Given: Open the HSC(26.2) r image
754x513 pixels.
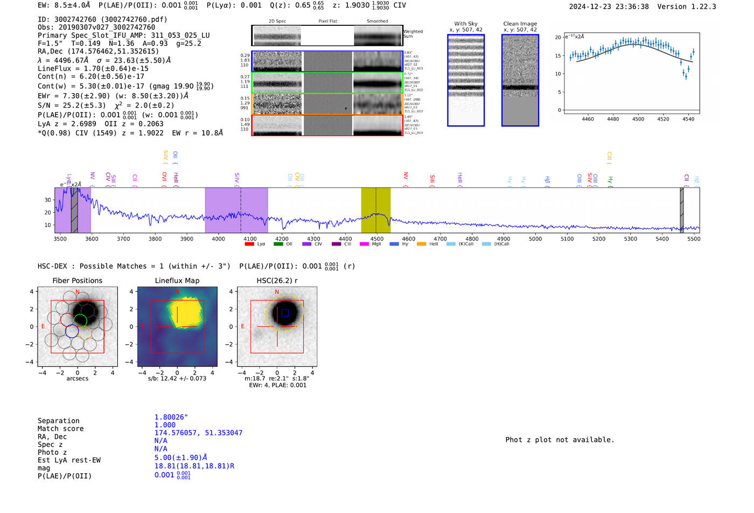Looking at the screenshot, I should [277, 327].
